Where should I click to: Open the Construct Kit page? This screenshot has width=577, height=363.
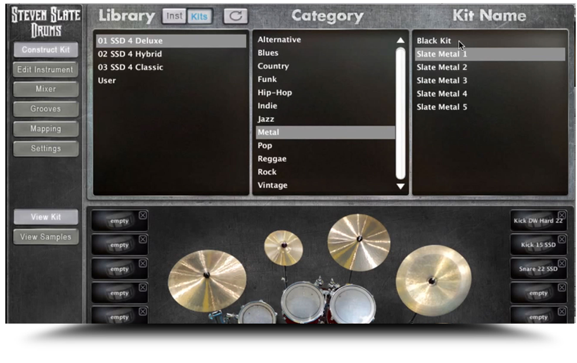46,50
